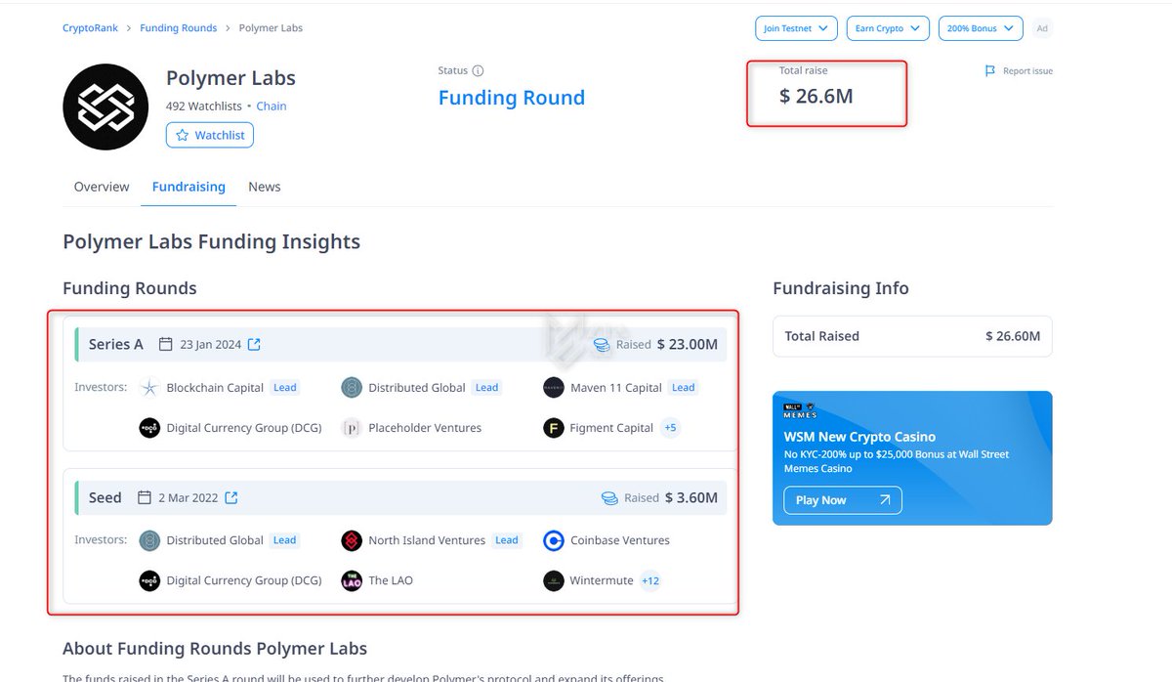The width and height of the screenshot is (1172, 682).
Task: Open North Island Ventures investor link
Action: tap(427, 540)
